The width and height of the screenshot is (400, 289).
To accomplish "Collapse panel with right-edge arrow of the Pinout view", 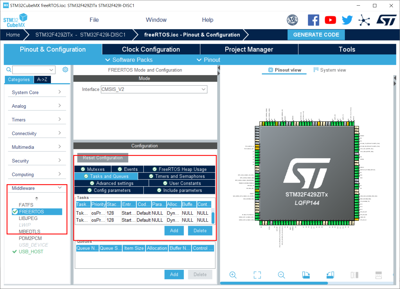I will [395, 81].
